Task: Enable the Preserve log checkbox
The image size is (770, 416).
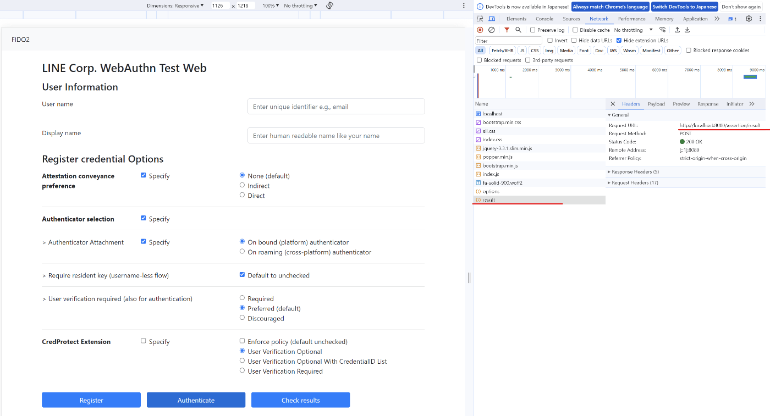Action: pos(532,30)
